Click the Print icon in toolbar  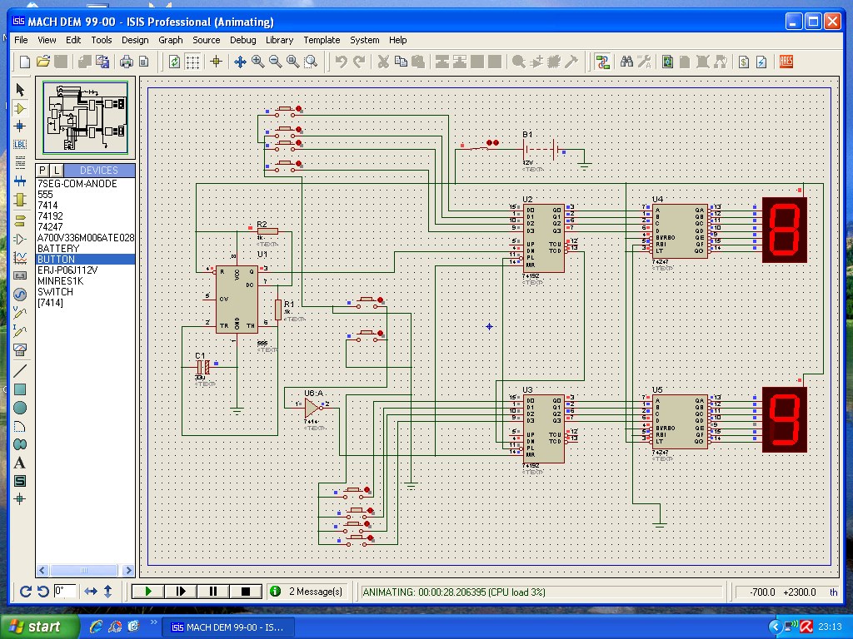[x=127, y=62]
